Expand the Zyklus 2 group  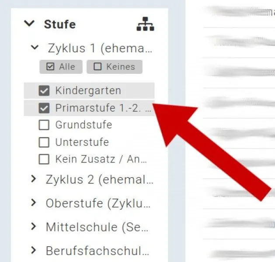34,179
